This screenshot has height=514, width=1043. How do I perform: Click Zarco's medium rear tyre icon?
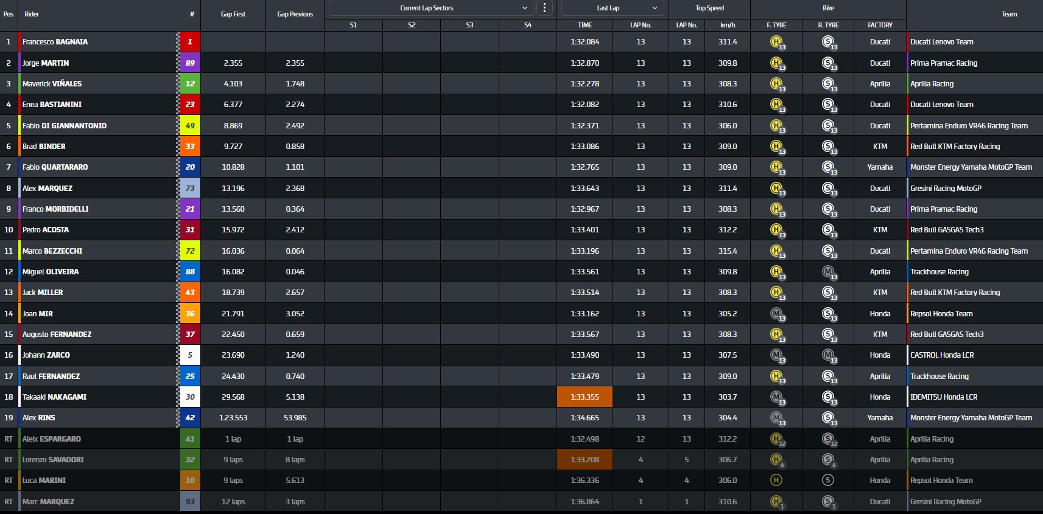pos(827,355)
